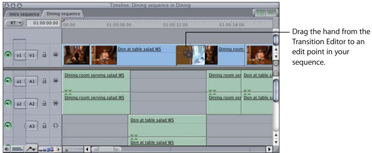Switch to the Intro sequence tab
This screenshot has width=372, height=153.
pyautogui.click(x=24, y=14)
